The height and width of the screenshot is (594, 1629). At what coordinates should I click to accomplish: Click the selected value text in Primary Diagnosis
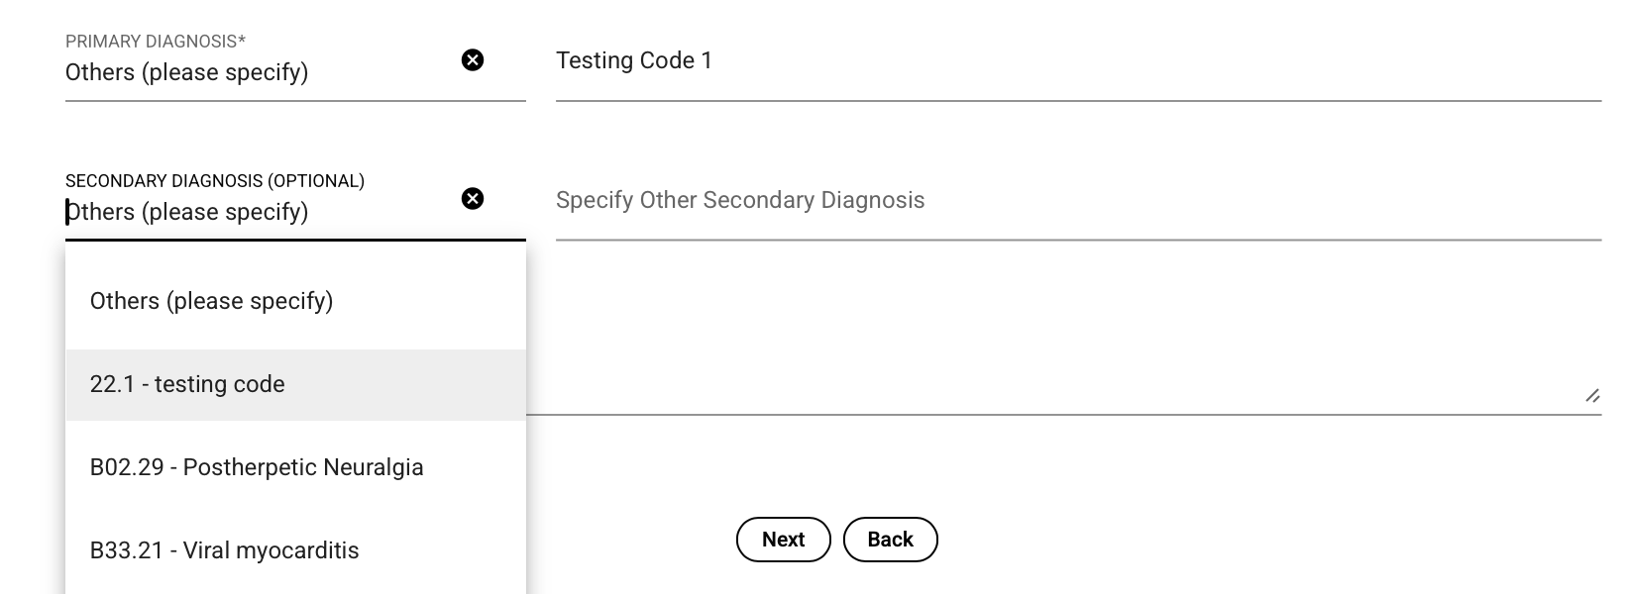186,72
